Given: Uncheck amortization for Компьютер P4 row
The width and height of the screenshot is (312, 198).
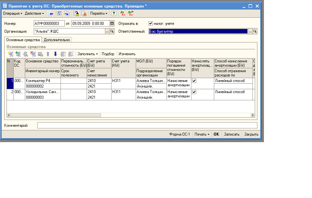Looking at the screenshot, I should (x=194, y=81).
